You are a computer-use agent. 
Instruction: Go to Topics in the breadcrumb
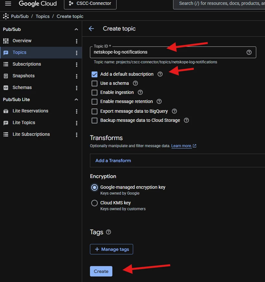tap(43, 16)
